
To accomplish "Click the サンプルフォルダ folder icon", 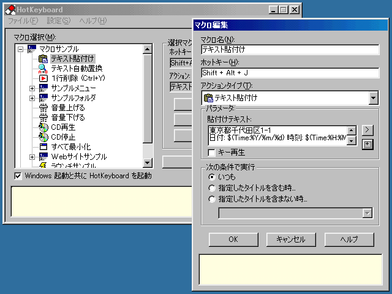I will pos(43,98).
